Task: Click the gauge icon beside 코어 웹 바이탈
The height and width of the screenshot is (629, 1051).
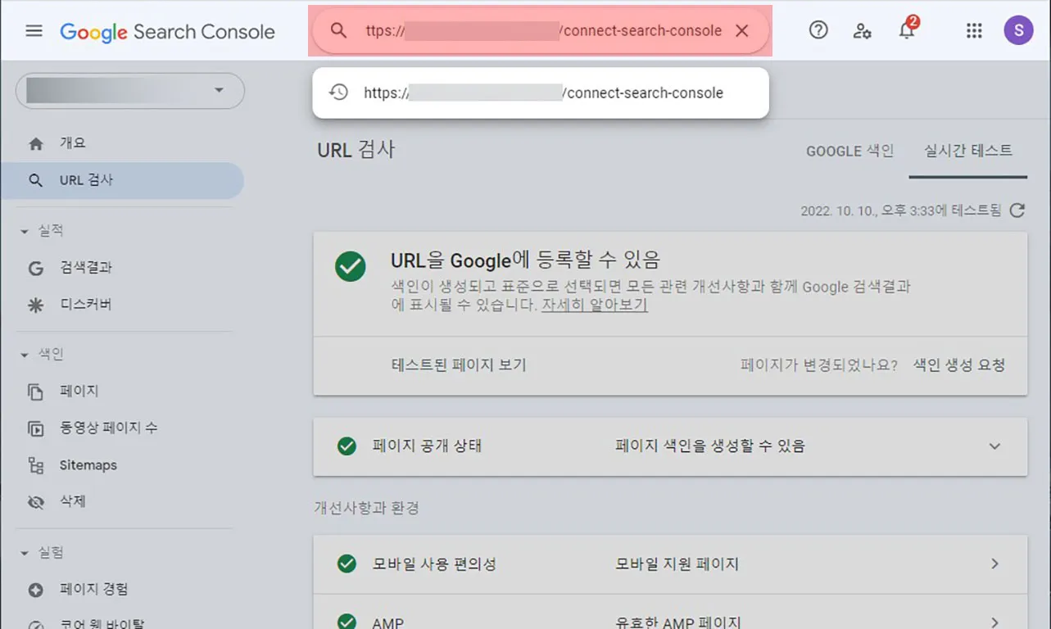Action: point(35,623)
